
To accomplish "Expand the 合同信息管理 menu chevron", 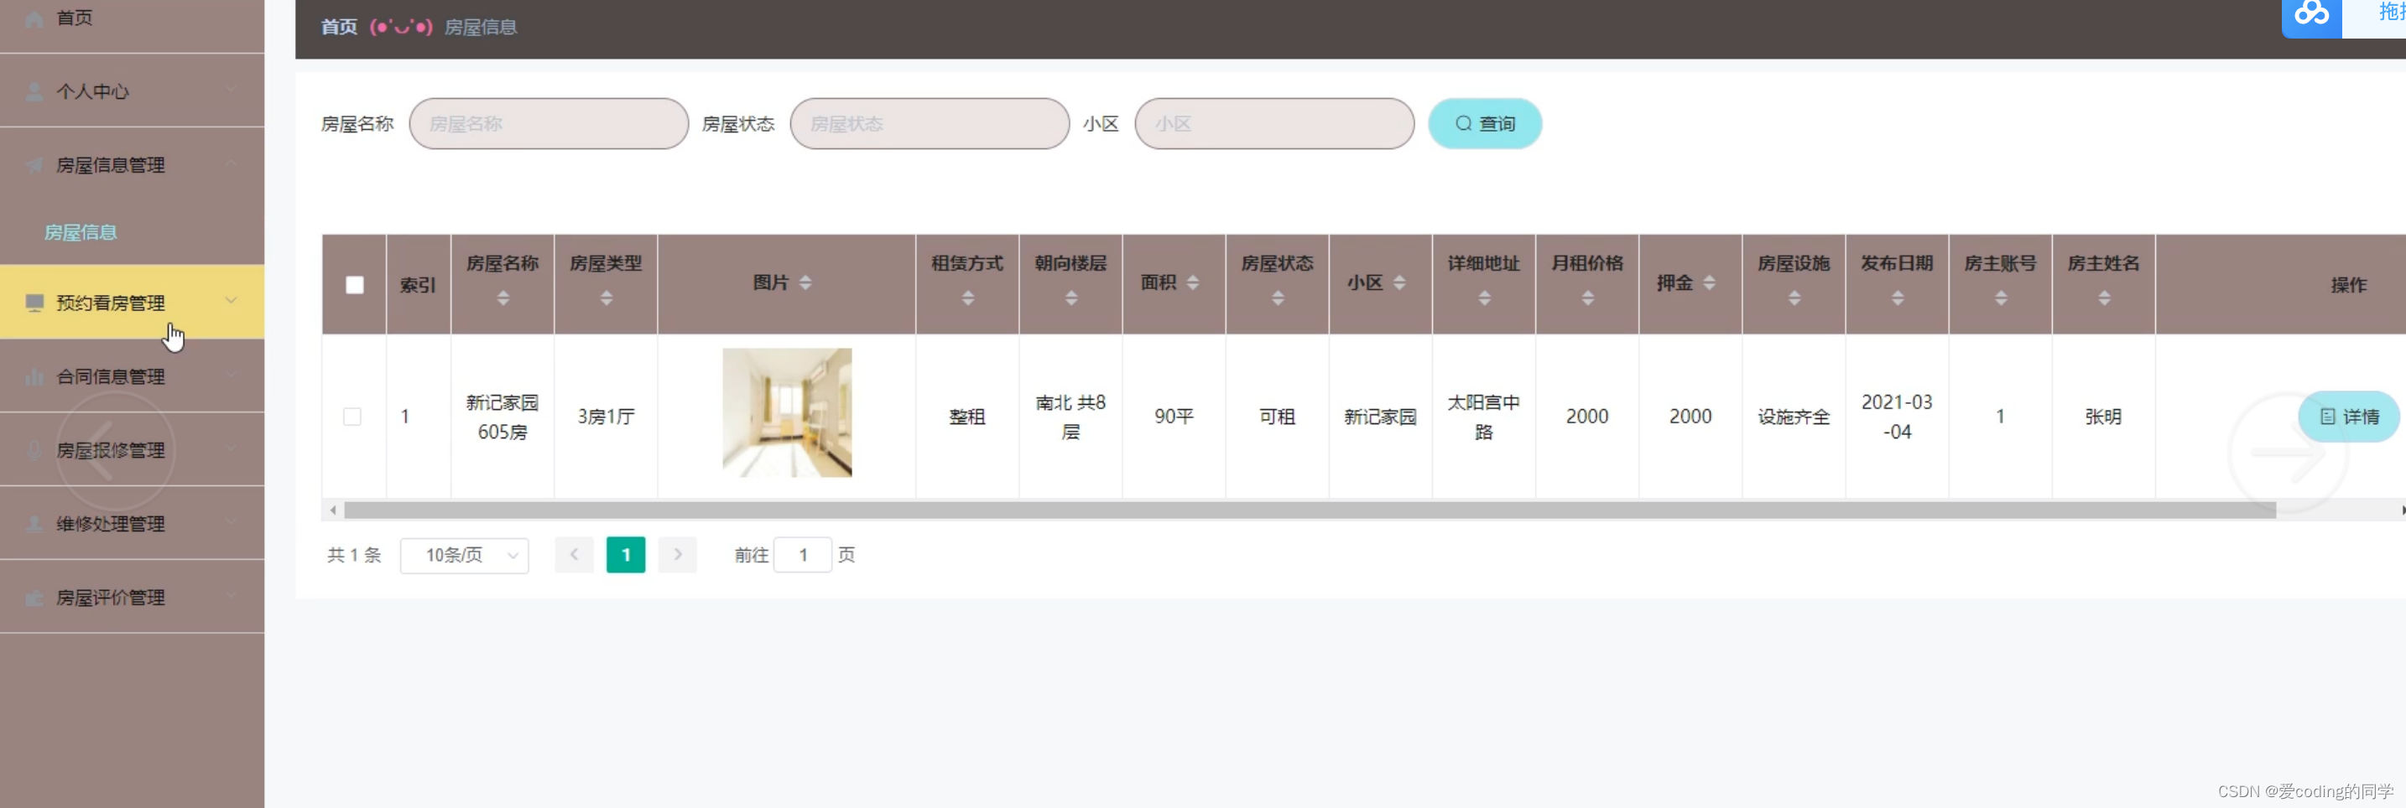I will [x=231, y=375].
